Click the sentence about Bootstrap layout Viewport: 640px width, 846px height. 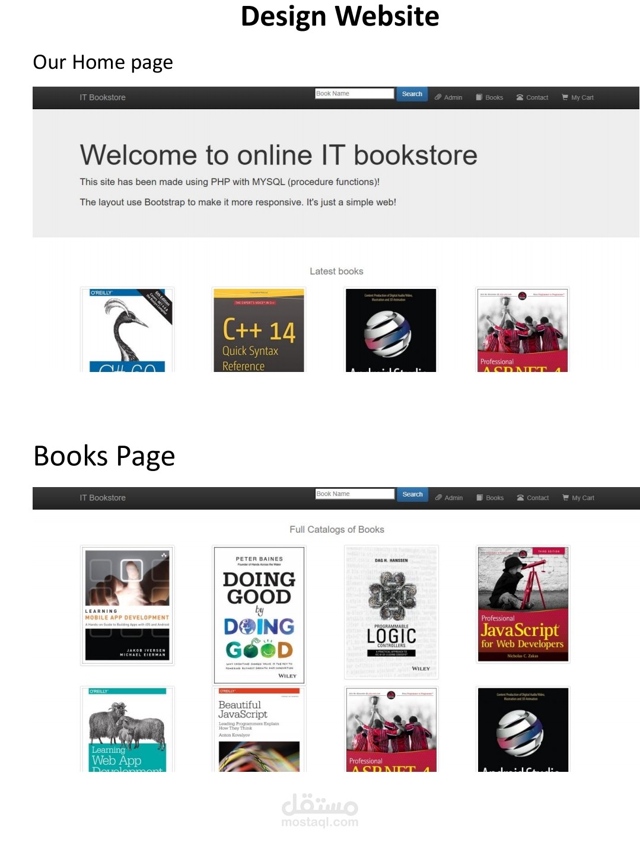(x=238, y=202)
